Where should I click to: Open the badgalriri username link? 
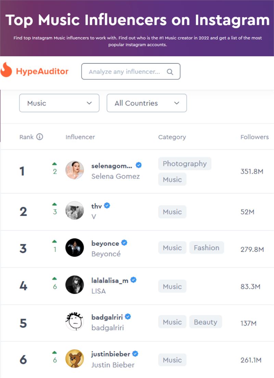click(x=107, y=317)
